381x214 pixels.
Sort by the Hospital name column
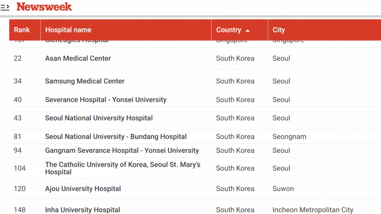pos(68,30)
